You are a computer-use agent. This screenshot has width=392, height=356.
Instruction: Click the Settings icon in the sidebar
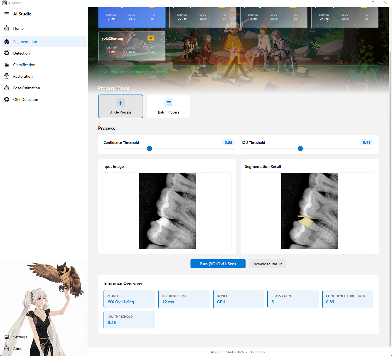coord(7,337)
